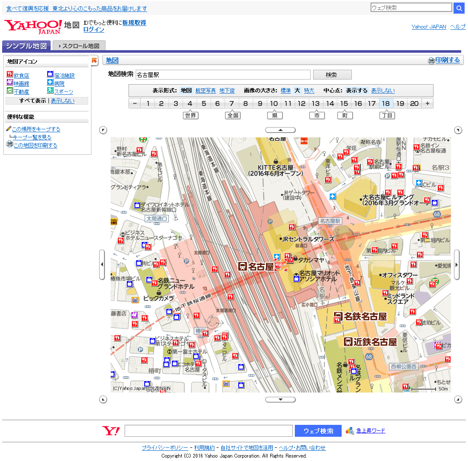This screenshot has height=461, width=468.
Task: Click the blue hospital icon near JRゲートタワー
Action: [333, 196]
